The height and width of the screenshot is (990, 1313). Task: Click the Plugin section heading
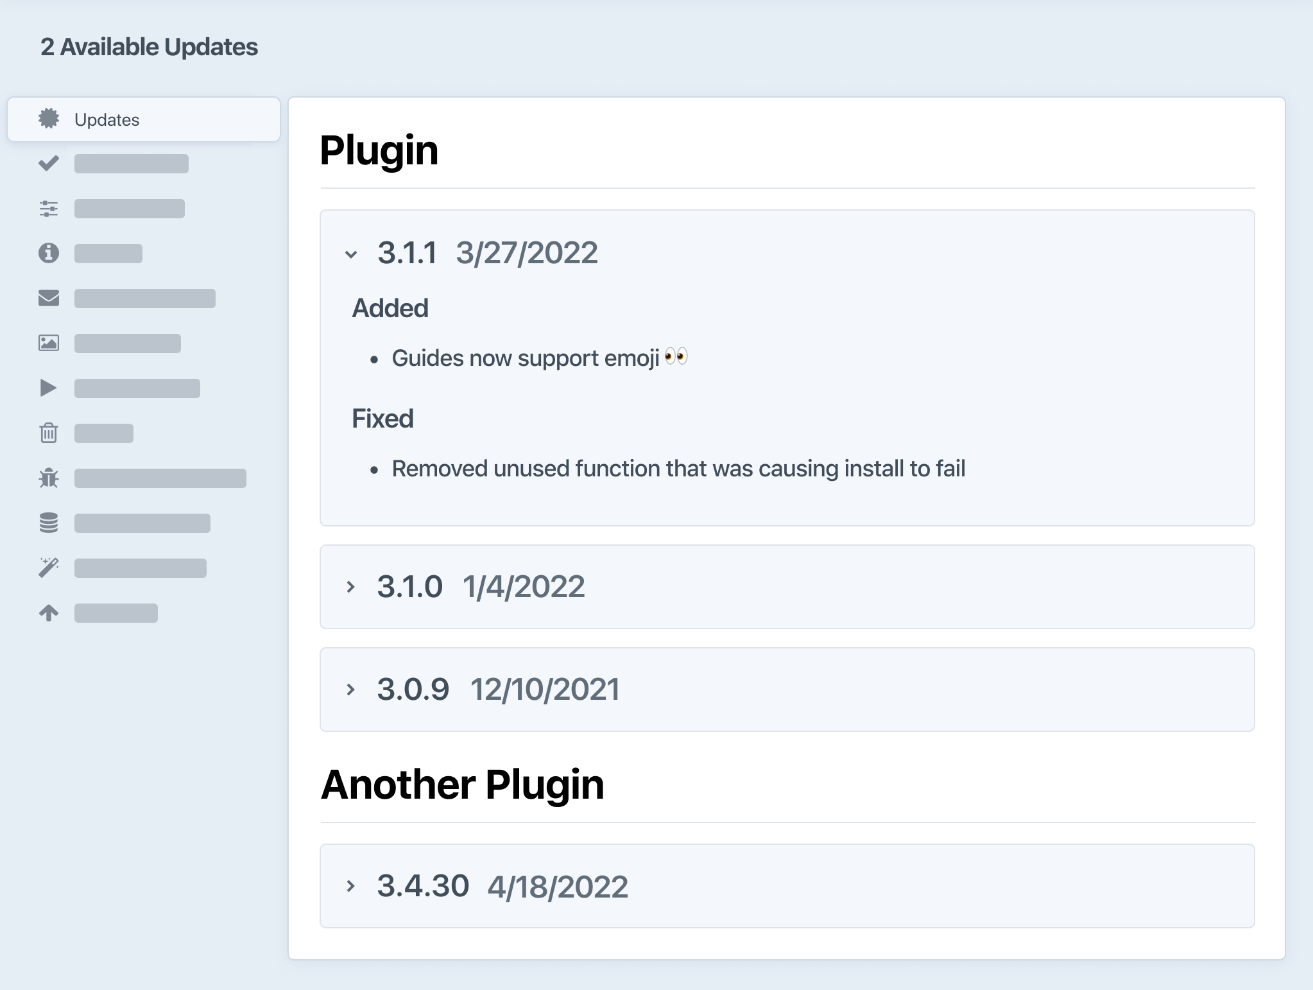379,150
